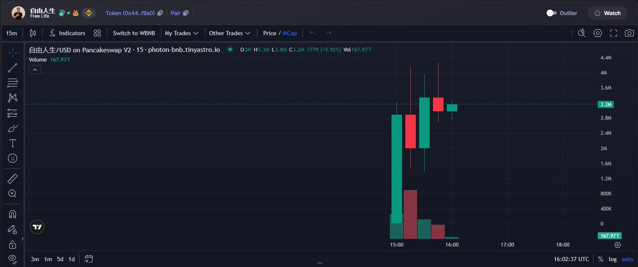Select the Text annotation tool
The height and width of the screenshot is (267, 638).
[13, 143]
